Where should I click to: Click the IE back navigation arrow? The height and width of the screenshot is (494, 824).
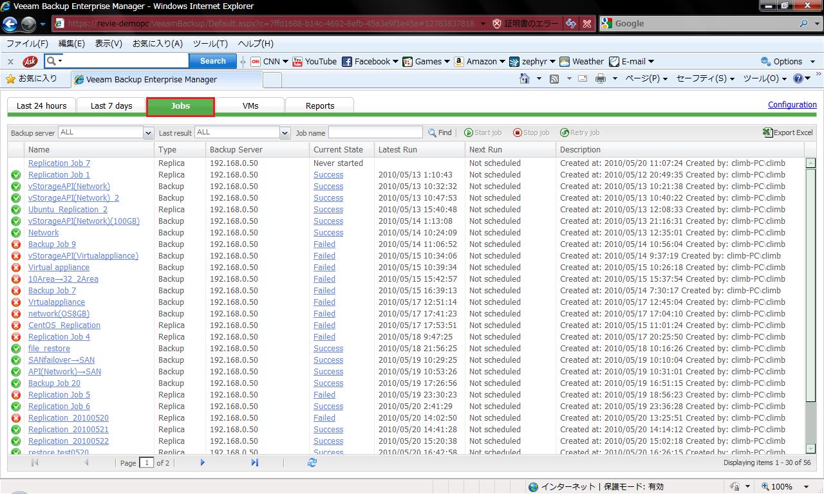(x=10, y=24)
